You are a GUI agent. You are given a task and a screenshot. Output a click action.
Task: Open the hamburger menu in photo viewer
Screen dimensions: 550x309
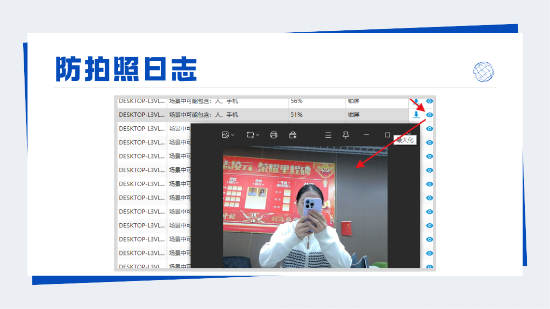(329, 135)
